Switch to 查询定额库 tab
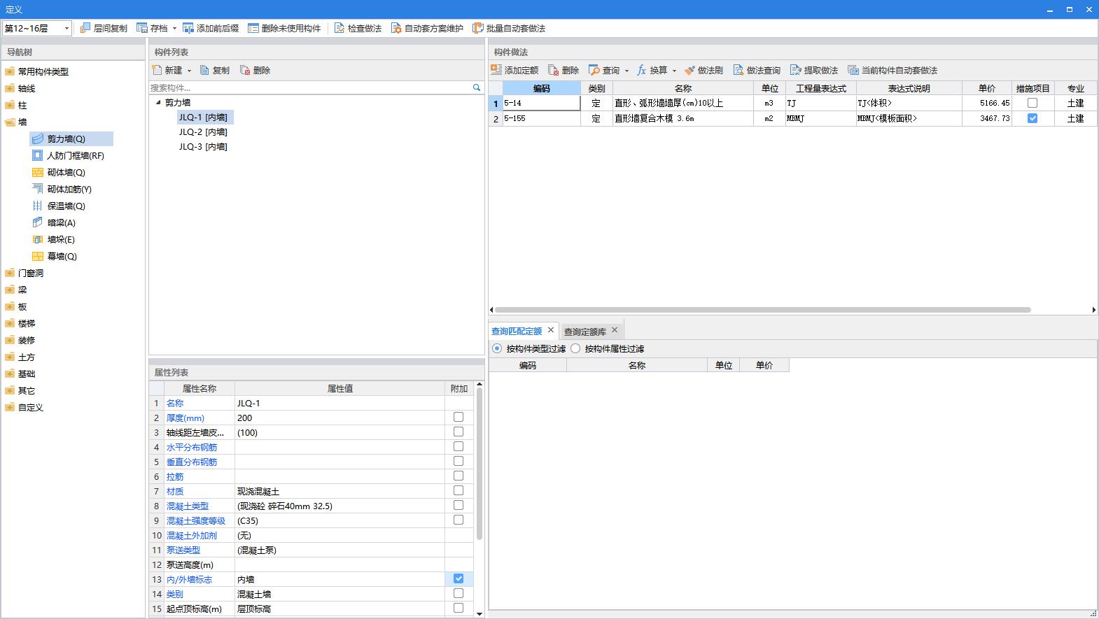 pos(585,332)
